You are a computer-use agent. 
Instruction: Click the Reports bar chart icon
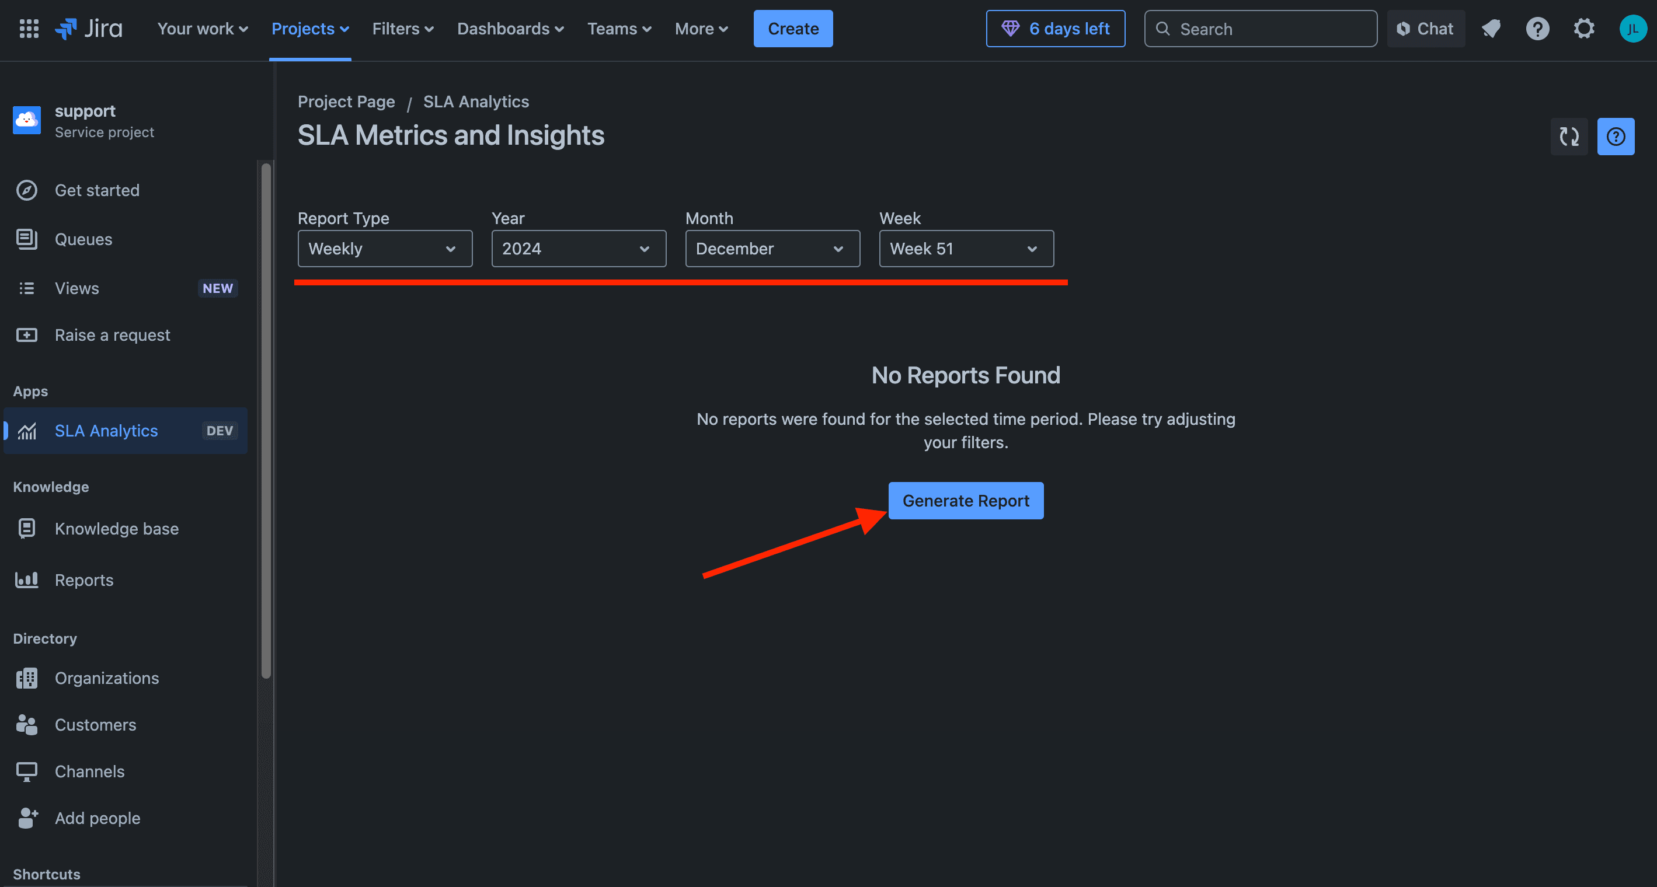point(26,580)
